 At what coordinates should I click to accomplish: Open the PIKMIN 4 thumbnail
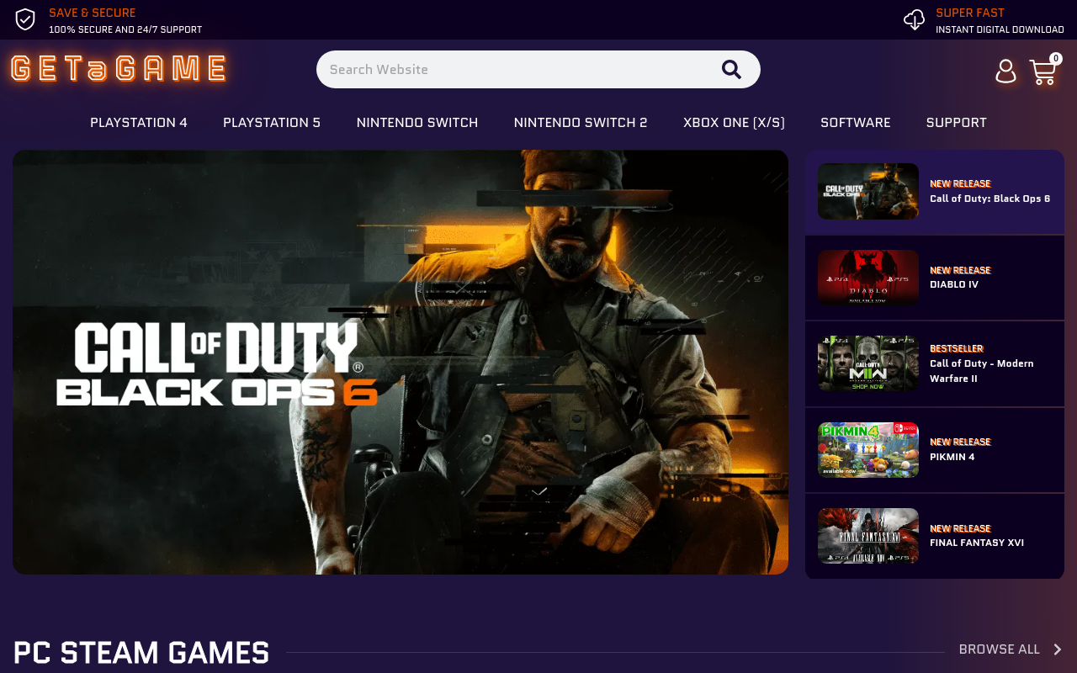(x=868, y=450)
